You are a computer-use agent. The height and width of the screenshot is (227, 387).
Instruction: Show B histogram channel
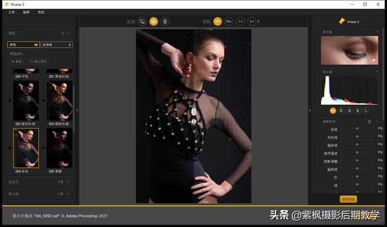357,111
